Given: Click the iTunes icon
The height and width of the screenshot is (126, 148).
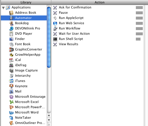Looking at the screenshot, I should click(x=11, y=81).
